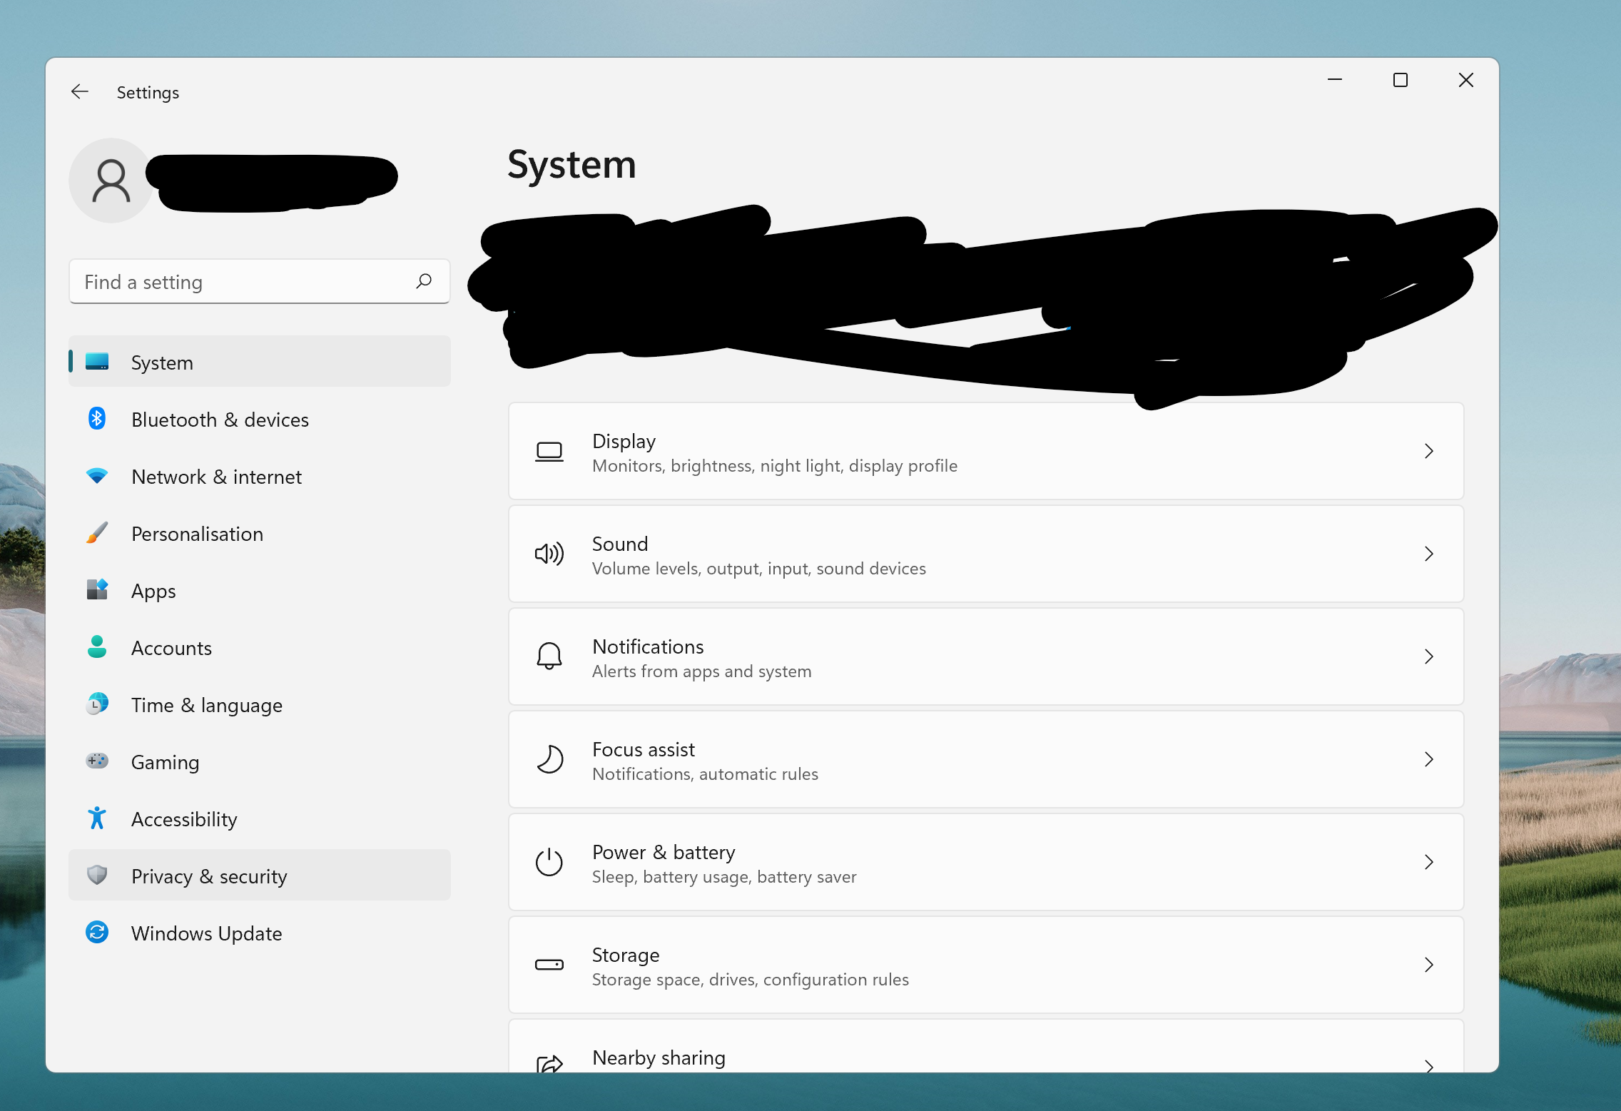Viewport: 1621px width, 1111px height.
Task: Open Privacy & security settings
Action: (x=260, y=875)
